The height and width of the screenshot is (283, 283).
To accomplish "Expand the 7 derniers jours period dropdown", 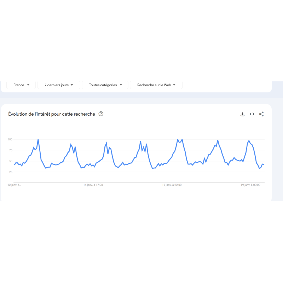I will click(59, 85).
